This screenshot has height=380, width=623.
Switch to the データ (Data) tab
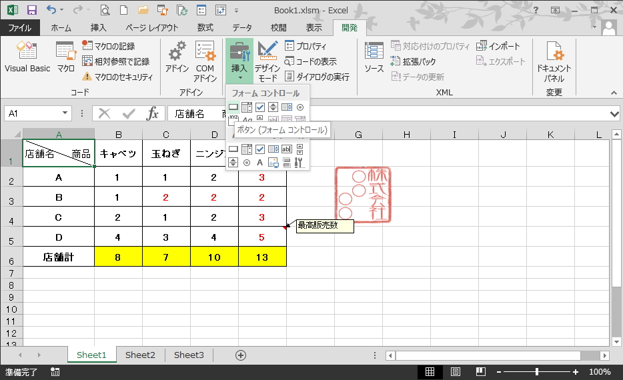pyautogui.click(x=242, y=27)
